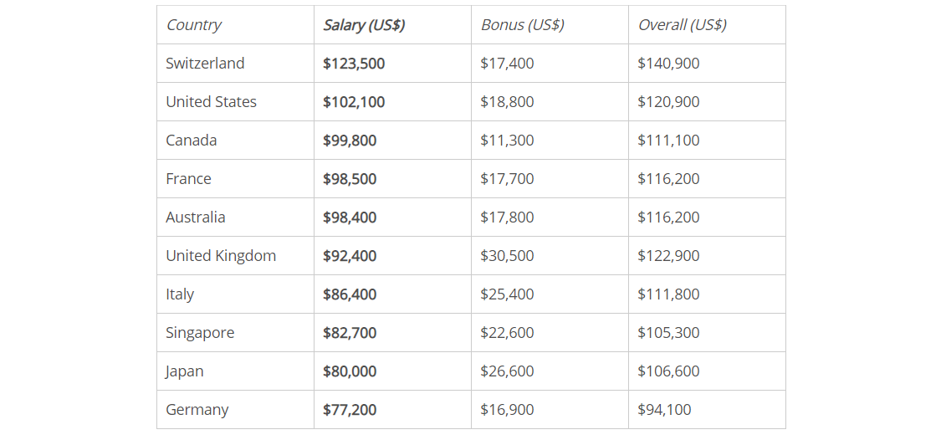Click the Australia country cell
941x440 pixels.
tap(196, 217)
